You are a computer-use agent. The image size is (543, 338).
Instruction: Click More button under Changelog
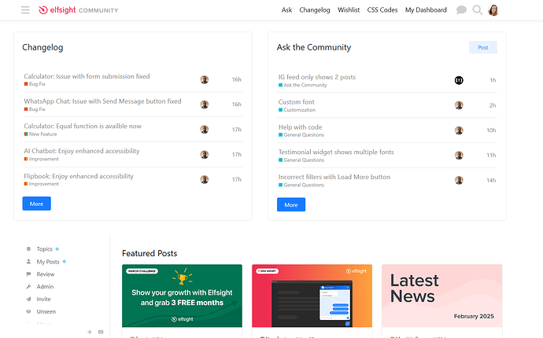coord(37,204)
